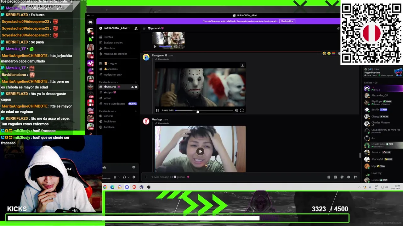
Task: Open microphone input options arrow
Action: (x=119, y=177)
